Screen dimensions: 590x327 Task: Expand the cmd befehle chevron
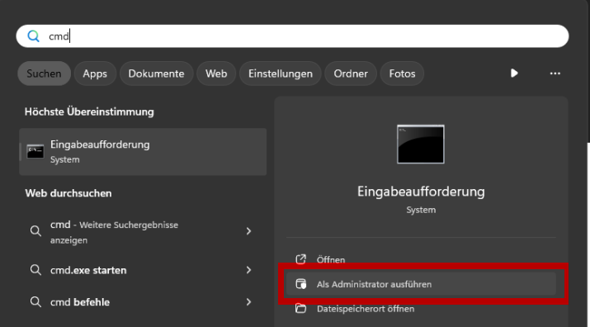click(248, 301)
